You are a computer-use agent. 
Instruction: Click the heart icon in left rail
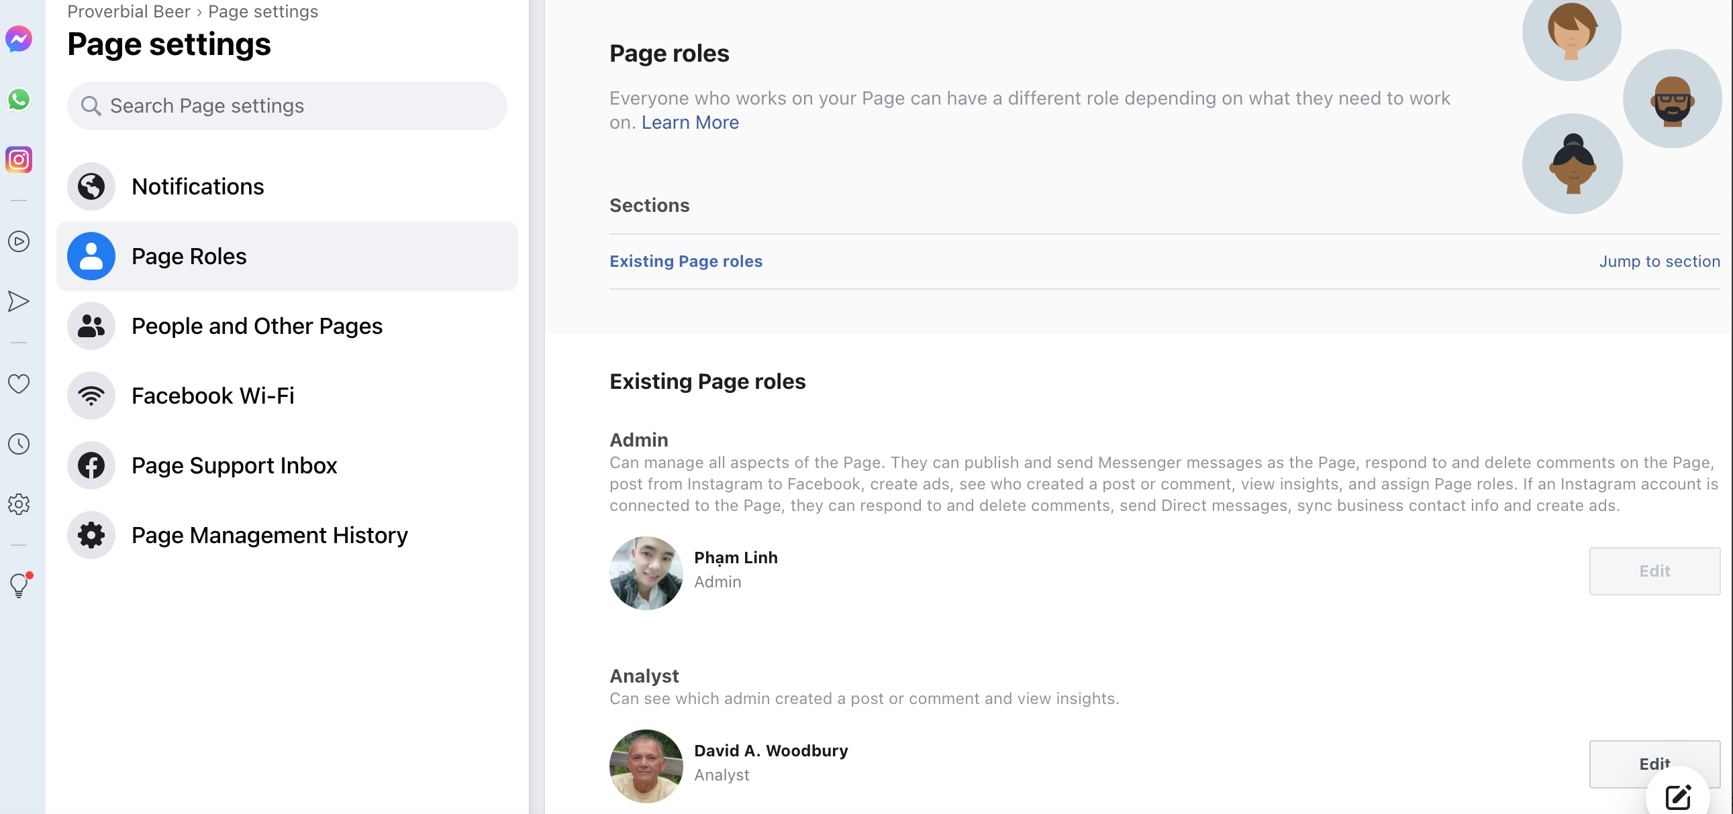click(19, 384)
